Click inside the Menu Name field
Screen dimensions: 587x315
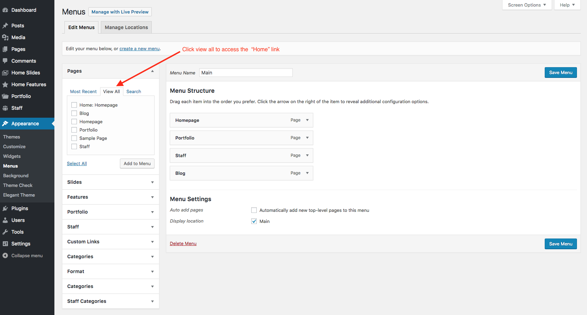coord(246,72)
